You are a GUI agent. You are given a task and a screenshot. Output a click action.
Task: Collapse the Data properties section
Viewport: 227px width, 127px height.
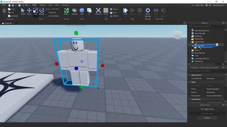tap(189, 82)
